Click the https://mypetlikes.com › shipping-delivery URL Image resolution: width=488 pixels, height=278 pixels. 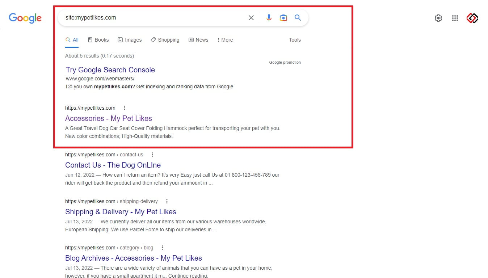pos(112,201)
